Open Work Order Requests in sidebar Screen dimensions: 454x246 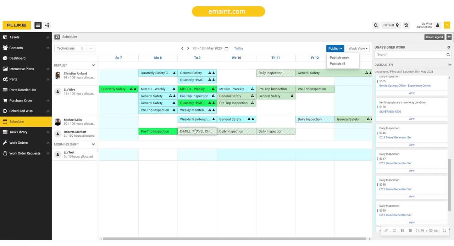[26, 153]
